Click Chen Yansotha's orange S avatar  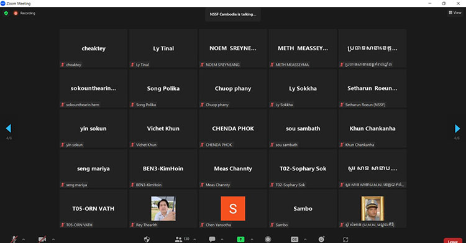click(233, 208)
